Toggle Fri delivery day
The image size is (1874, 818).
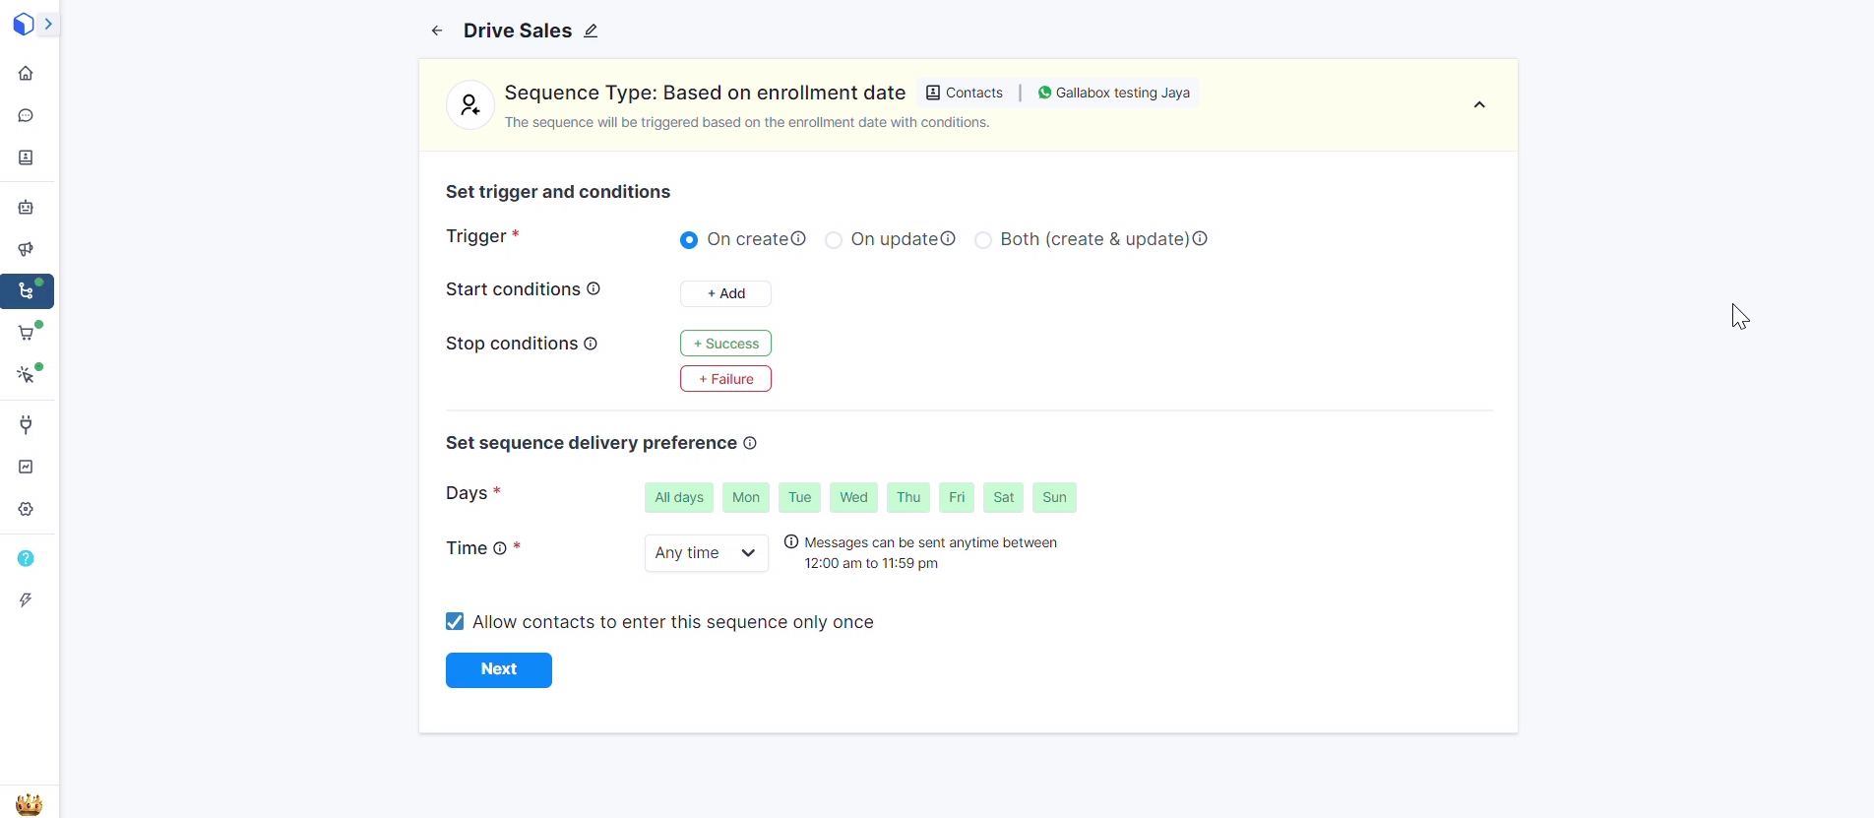point(957,497)
